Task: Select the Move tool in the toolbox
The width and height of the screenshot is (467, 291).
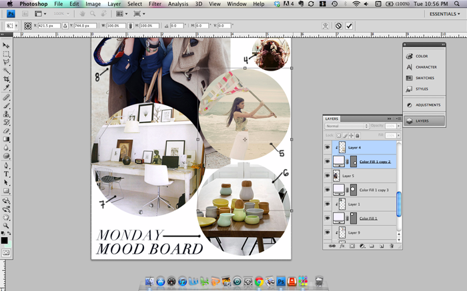Action: (7, 45)
